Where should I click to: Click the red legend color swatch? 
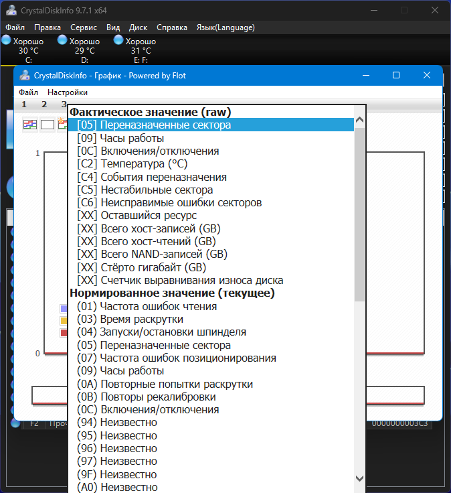[64, 333]
